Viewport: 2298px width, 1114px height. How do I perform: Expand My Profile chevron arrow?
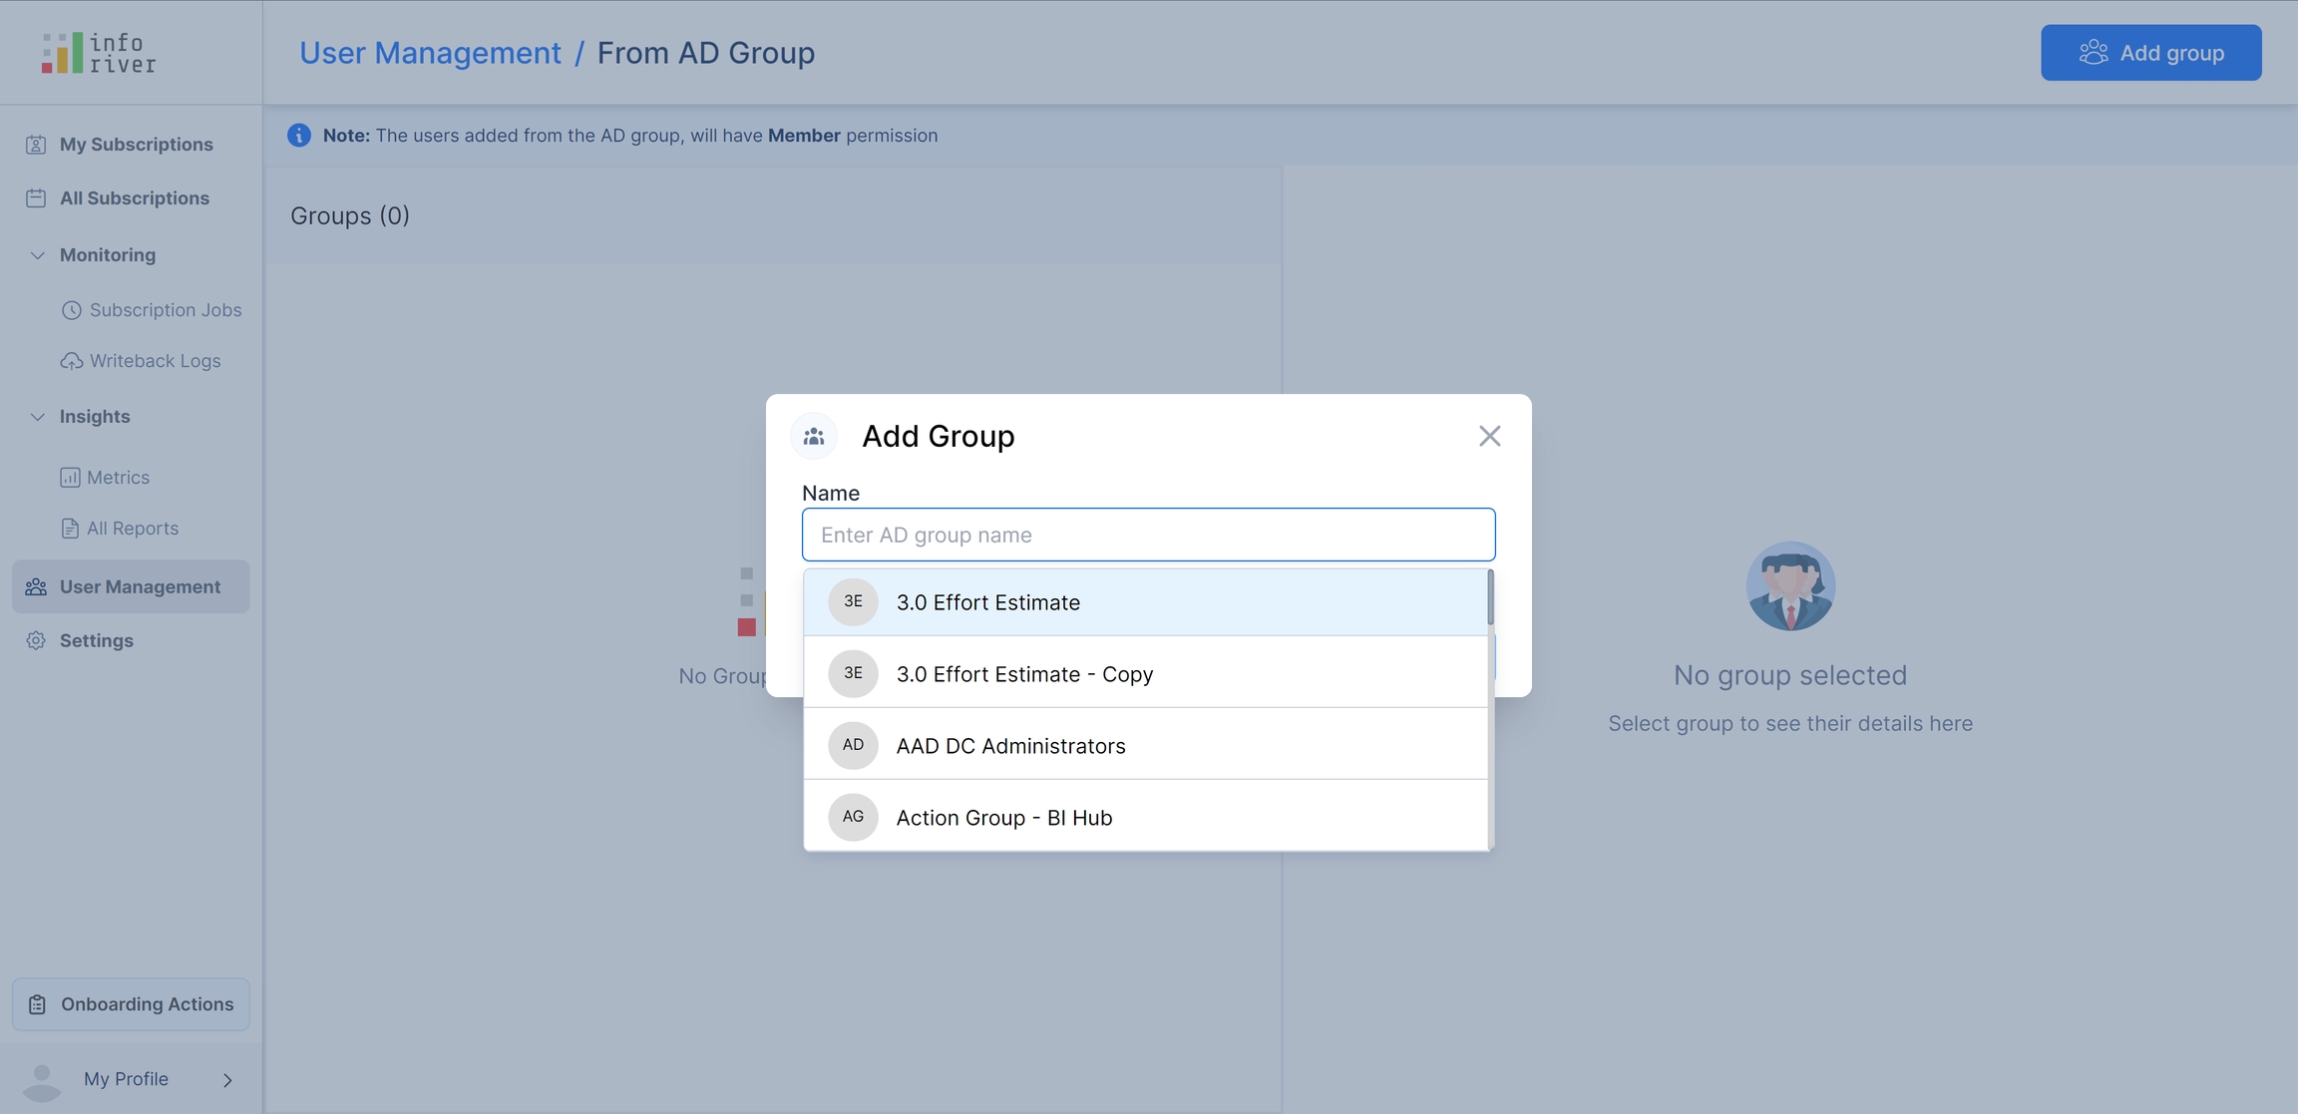click(227, 1080)
